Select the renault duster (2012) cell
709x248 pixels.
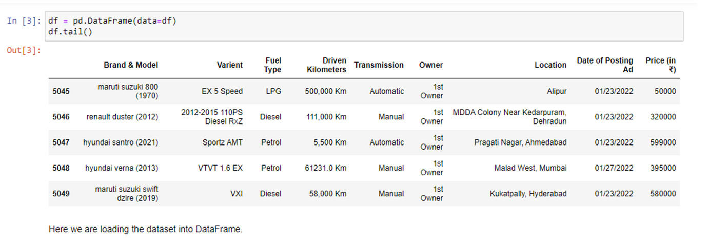pyautogui.click(x=122, y=117)
